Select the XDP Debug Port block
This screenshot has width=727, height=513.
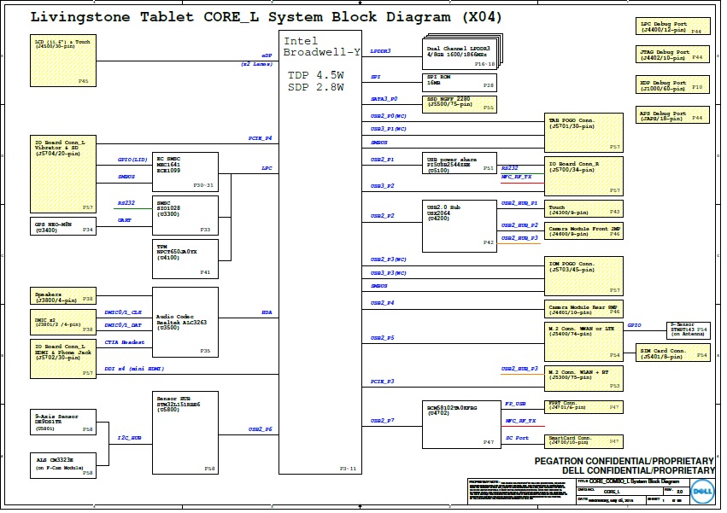pos(673,85)
